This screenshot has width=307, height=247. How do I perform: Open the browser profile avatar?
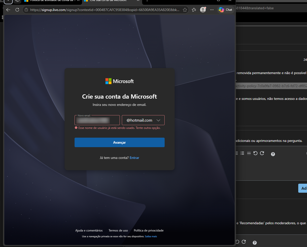pos(203,10)
